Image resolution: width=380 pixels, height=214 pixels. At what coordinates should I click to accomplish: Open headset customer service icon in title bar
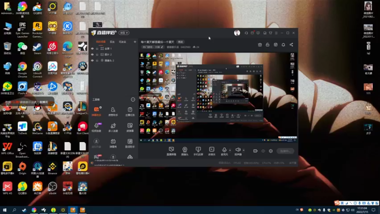click(x=246, y=33)
